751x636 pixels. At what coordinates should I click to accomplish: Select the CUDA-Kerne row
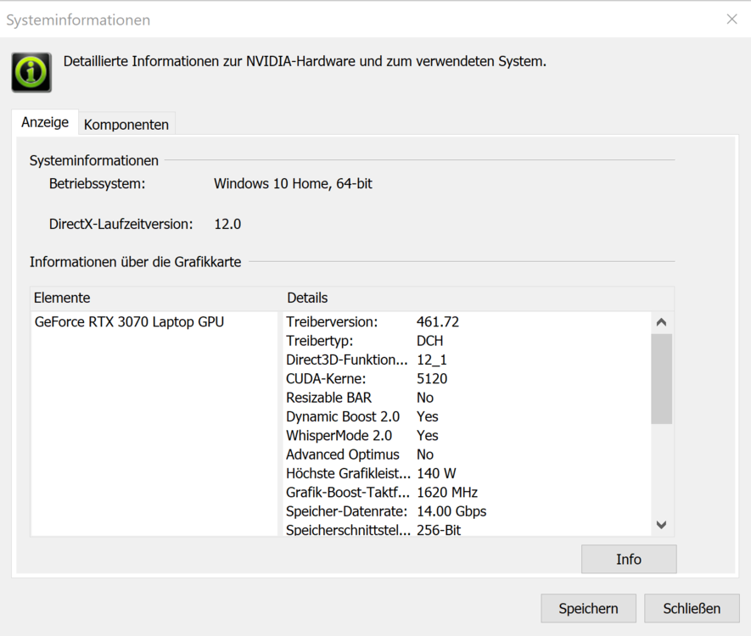click(367, 379)
